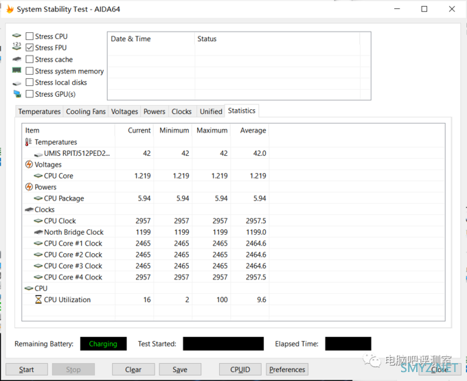Click the CPU Package row label

64,198
